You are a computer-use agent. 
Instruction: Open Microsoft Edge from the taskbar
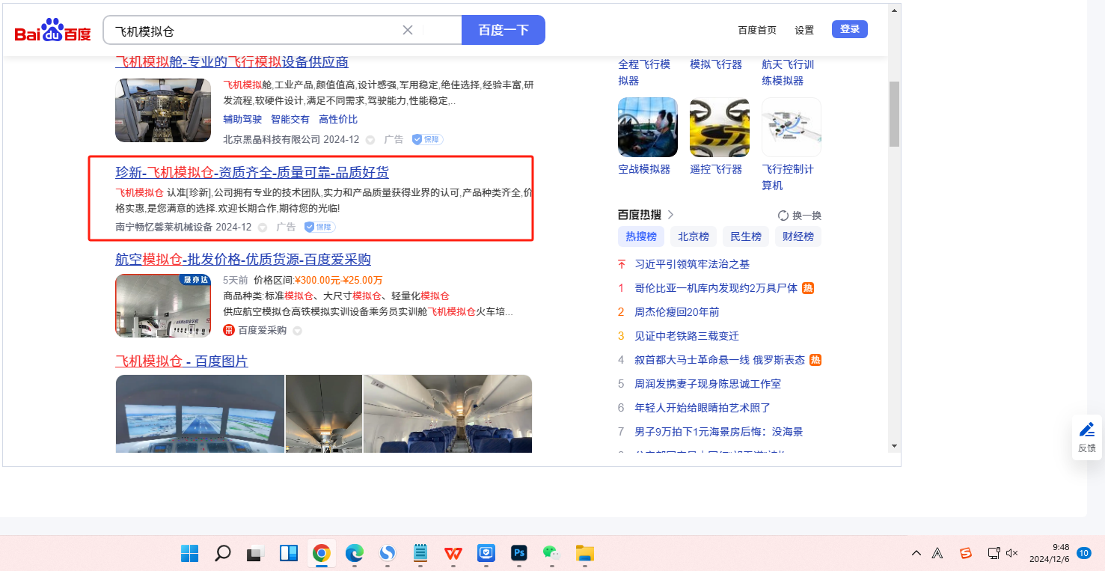tap(355, 554)
